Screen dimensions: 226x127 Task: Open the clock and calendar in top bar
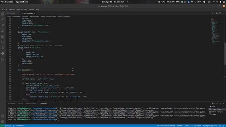(113, 2)
